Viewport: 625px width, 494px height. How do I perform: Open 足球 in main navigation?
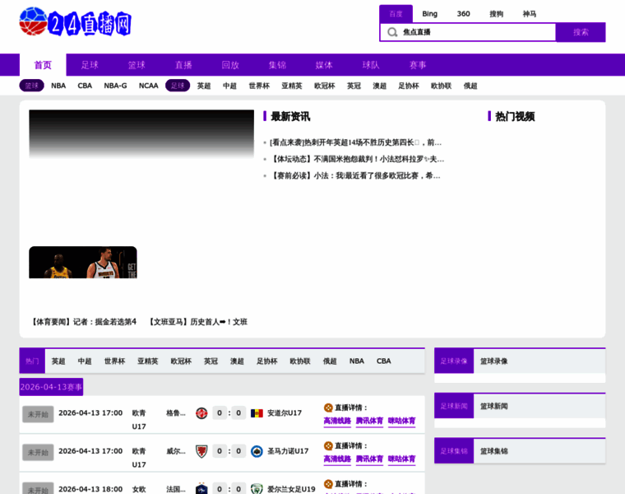(x=90, y=65)
